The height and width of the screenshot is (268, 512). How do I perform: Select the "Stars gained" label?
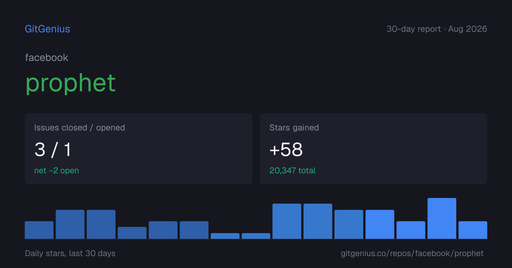pos(294,128)
